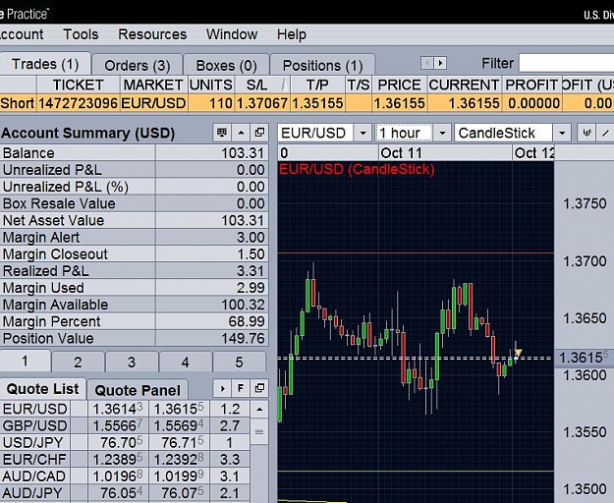Click the EUR/USD row in Quote List
Image resolution: width=614 pixels, height=503 pixels.
[125, 409]
